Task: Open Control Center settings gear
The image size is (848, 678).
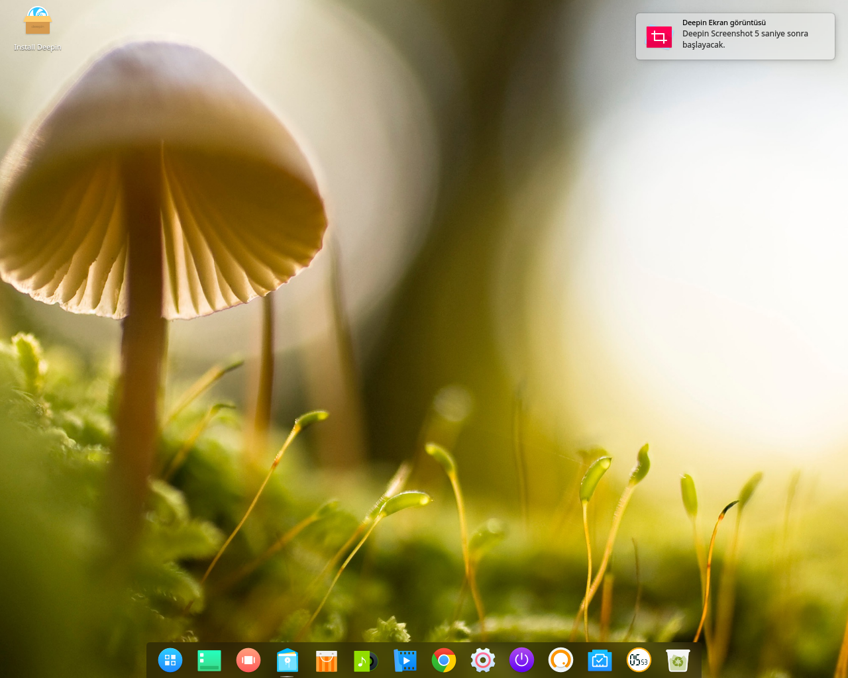Action: pyautogui.click(x=483, y=660)
